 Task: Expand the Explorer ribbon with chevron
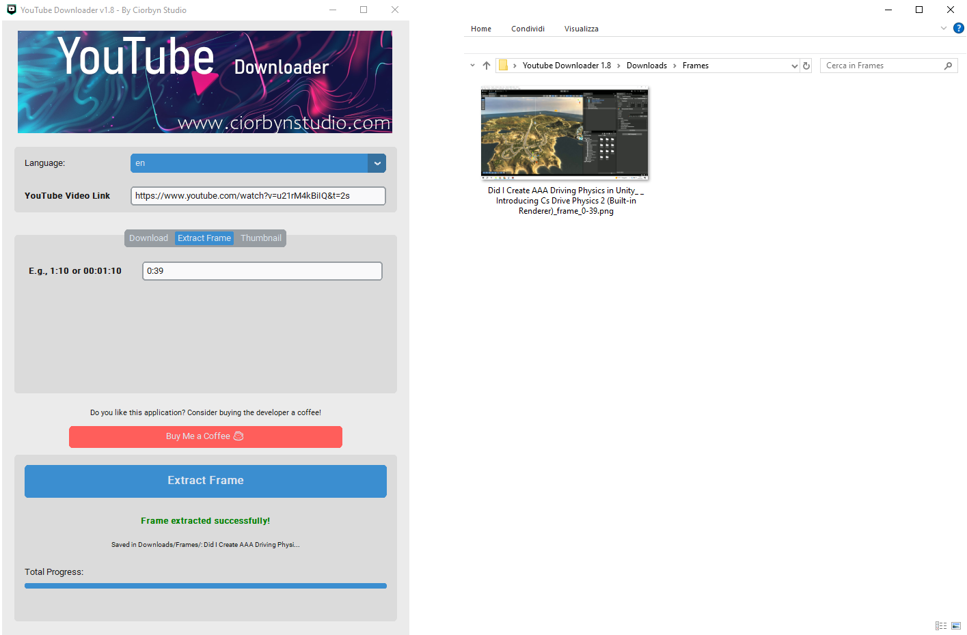coord(944,28)
